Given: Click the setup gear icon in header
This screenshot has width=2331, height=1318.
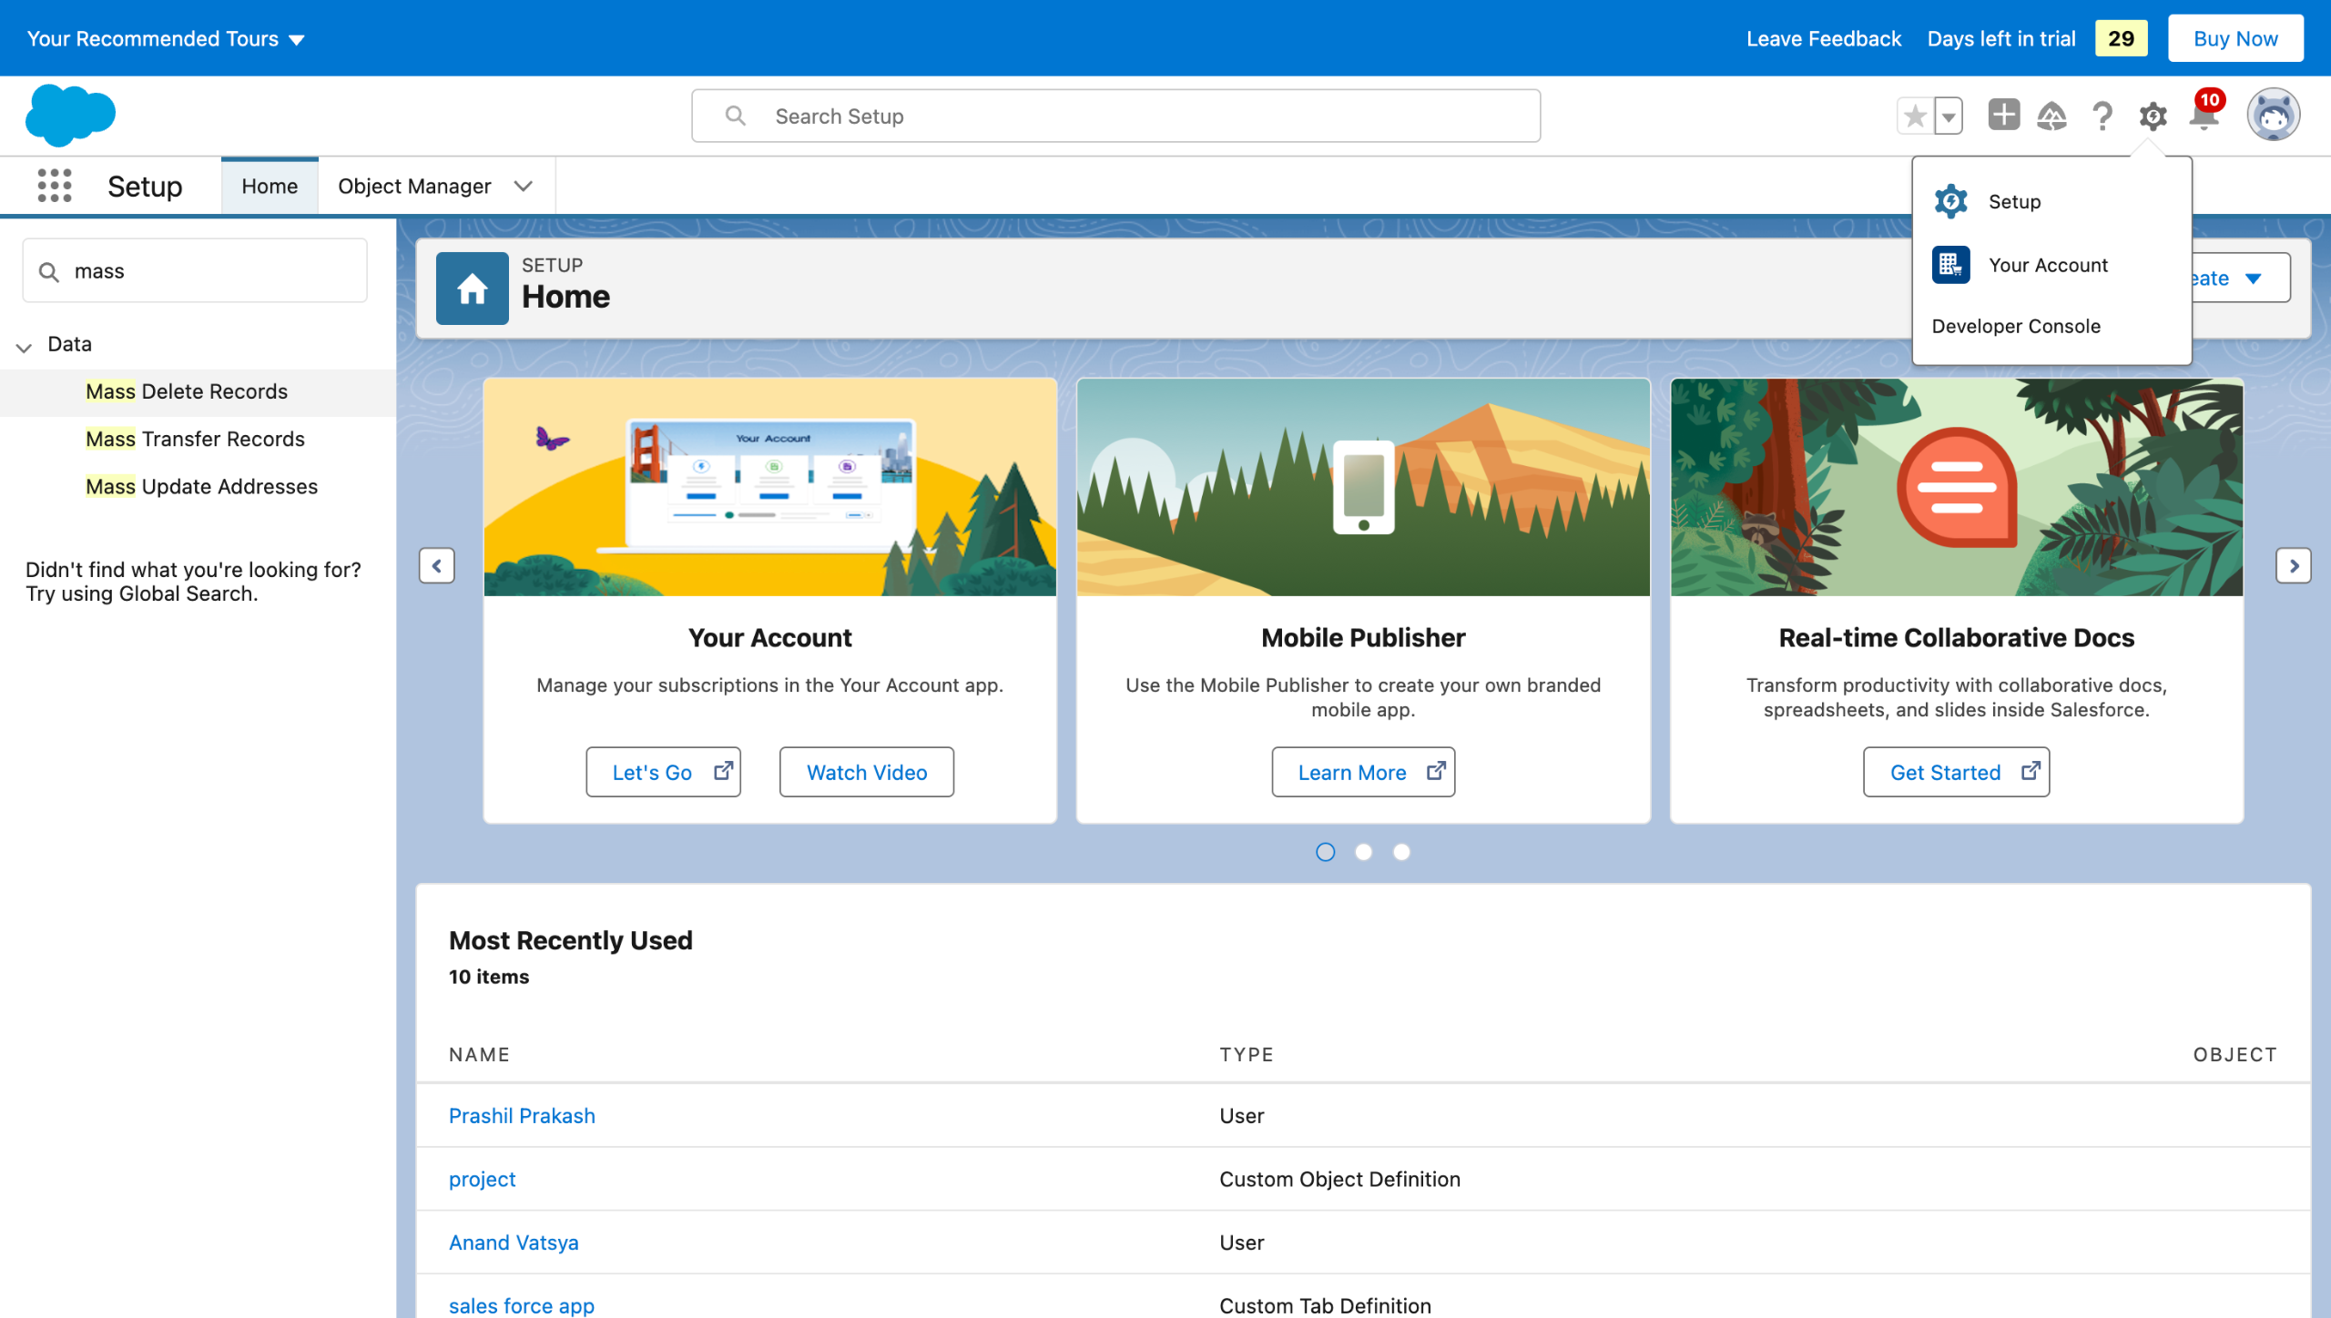Looking at the screenshot, I should [x=2153, y=116].
